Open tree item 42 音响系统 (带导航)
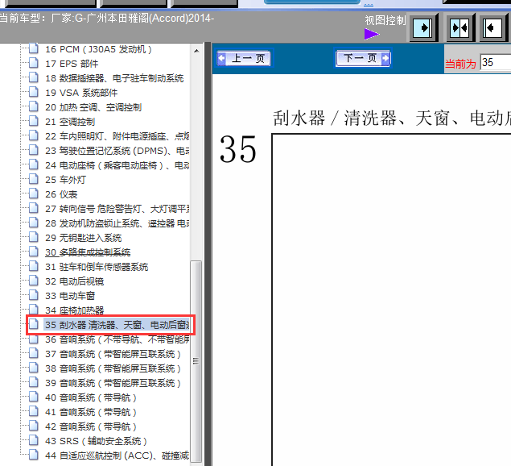The image size is (511, 466). (91, 426)
